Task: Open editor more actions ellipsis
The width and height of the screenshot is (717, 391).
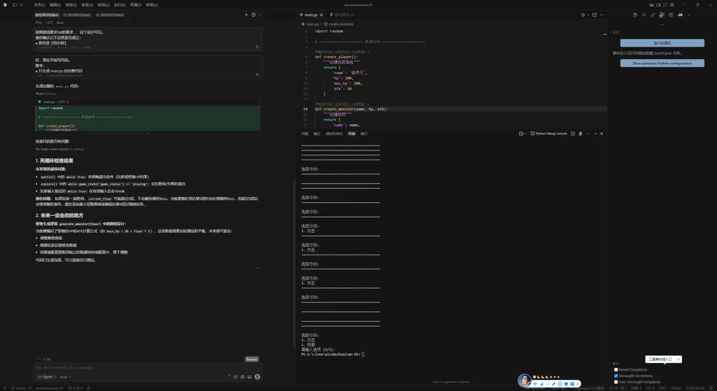Action: [x=602, y=15]
